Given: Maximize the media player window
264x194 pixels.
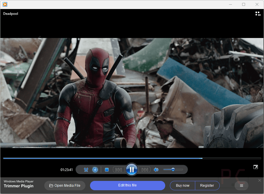Looking at the screenshot, I should click(244, 4).
